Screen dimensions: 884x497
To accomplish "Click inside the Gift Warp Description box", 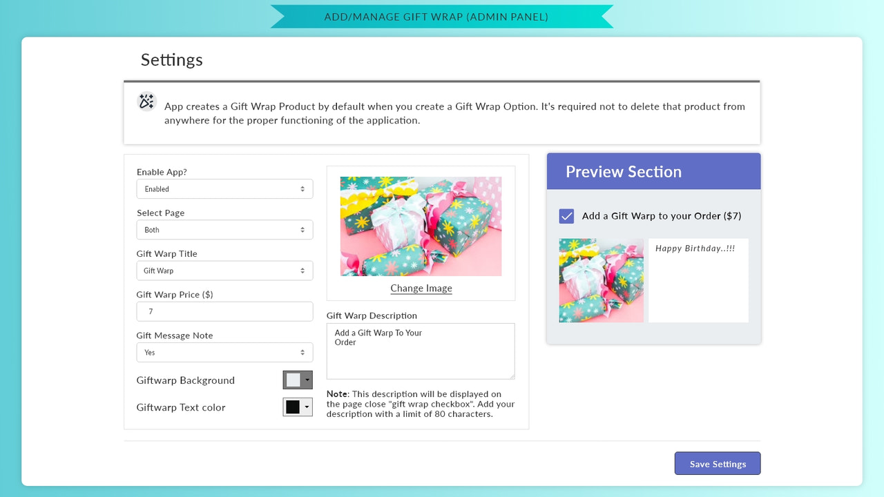I will tap(421, 351).
